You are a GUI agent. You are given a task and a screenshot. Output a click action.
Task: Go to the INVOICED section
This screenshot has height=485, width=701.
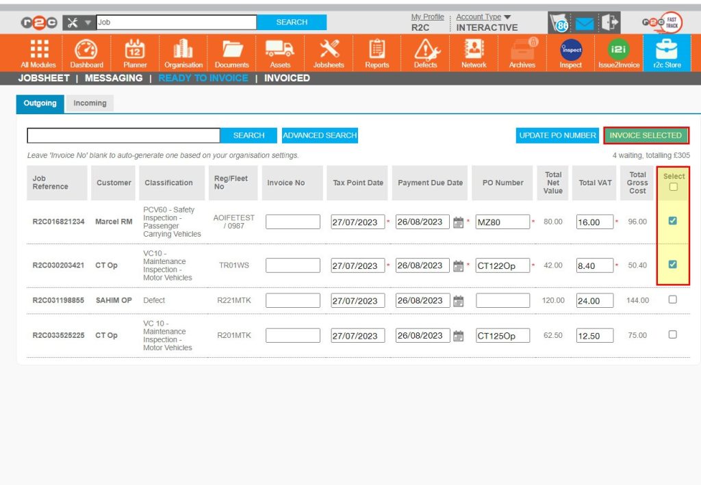tap(287, 78)
